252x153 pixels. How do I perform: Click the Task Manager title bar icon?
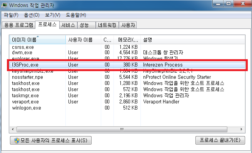tap(4, 5)
